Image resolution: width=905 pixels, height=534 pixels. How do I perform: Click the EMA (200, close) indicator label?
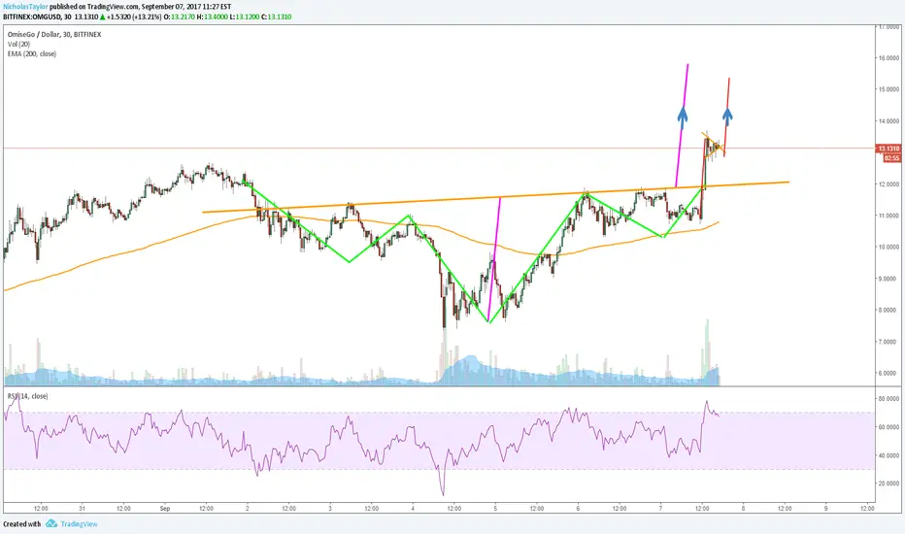point(32,53)
